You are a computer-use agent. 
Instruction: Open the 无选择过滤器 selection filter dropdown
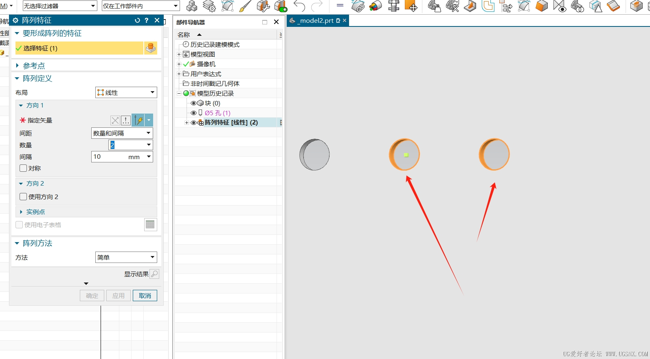(x=59, y=6)
